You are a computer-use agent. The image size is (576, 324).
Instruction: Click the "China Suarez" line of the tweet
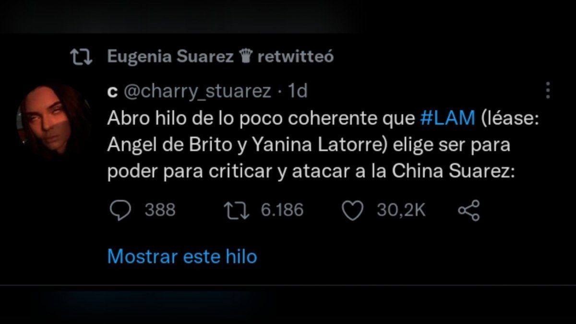click(311, 172)
